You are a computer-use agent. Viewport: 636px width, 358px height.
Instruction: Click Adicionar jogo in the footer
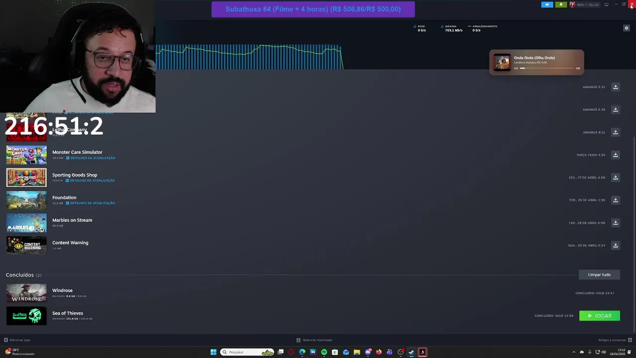[x=17, y=340]
